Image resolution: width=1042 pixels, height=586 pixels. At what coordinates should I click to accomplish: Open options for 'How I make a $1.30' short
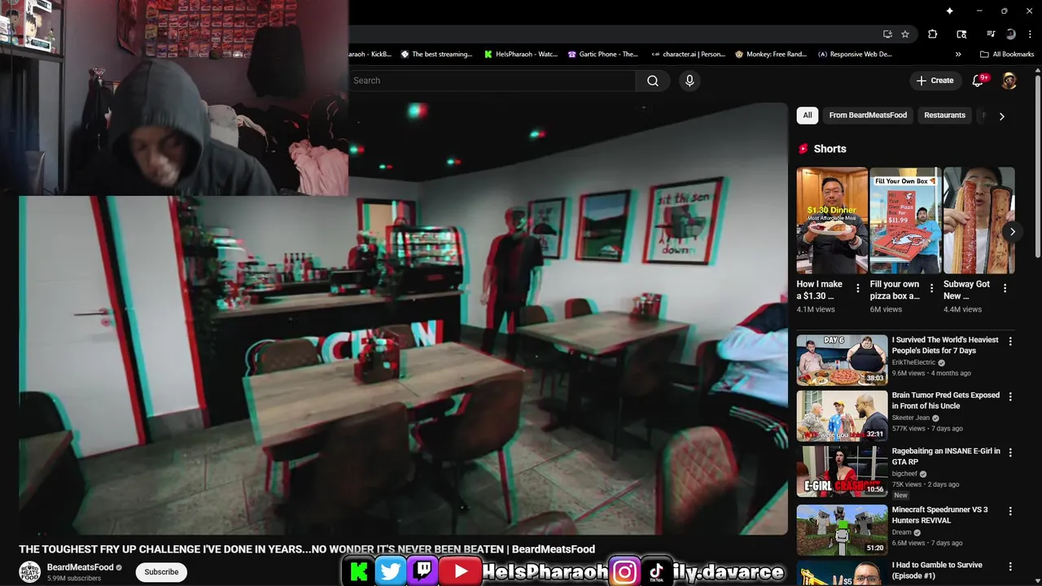pyautogui.click(x=857, y=288)
